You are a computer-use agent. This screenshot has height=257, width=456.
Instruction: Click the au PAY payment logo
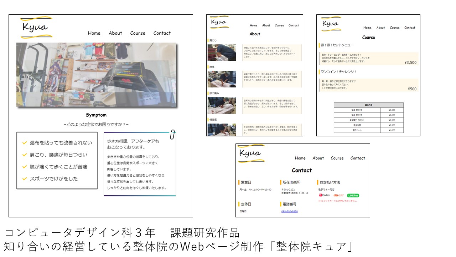pyautogui.click(x=338, y=195)
